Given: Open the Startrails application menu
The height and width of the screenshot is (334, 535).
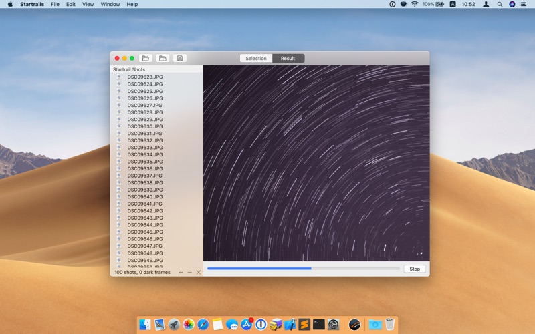Looking at the screenshot, I should [32, 5].
